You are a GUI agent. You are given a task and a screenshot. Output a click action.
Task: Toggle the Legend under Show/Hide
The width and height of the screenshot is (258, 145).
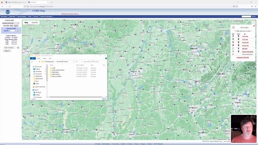[16, 26]
